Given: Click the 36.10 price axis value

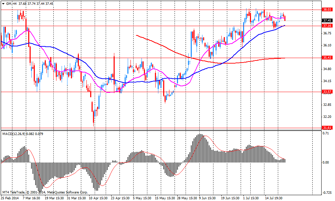Looking at the screenshot, I should tap(327, 45).
